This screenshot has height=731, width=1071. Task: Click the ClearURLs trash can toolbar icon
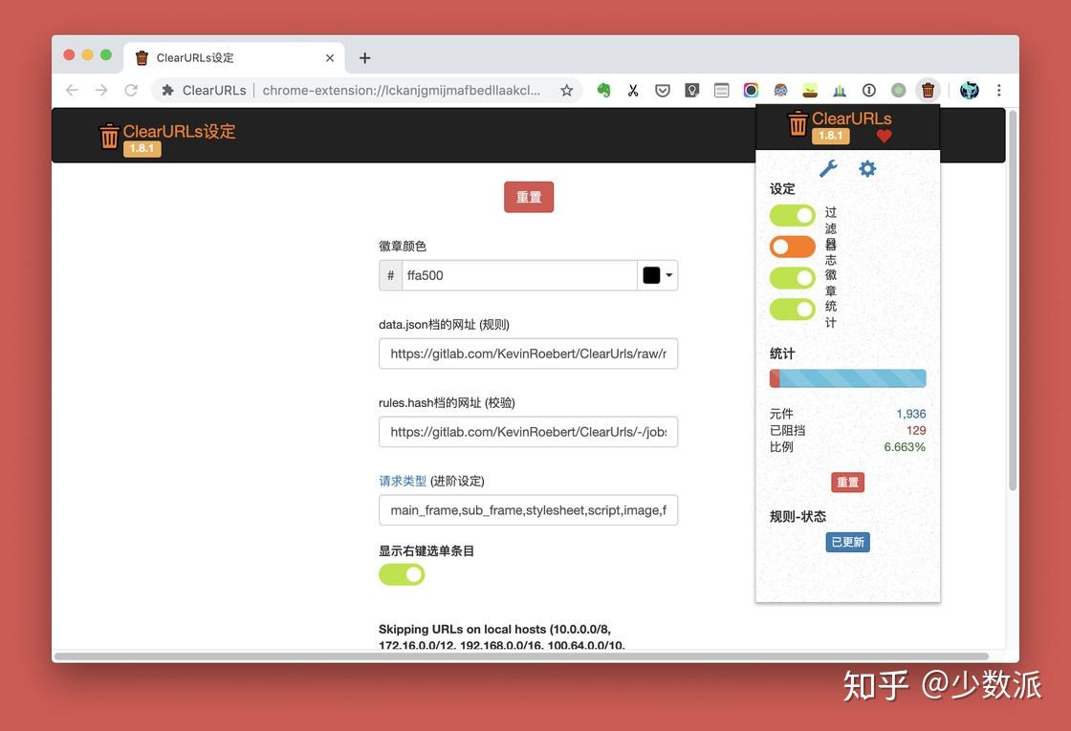click(x=928, y=90)
